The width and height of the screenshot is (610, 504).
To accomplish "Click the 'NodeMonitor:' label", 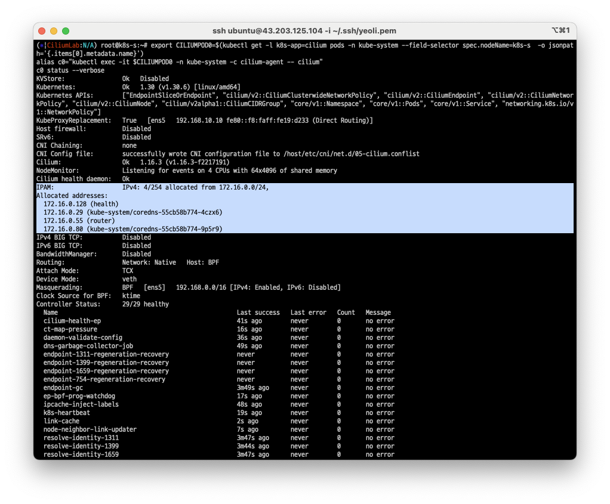I will [57, 171].
